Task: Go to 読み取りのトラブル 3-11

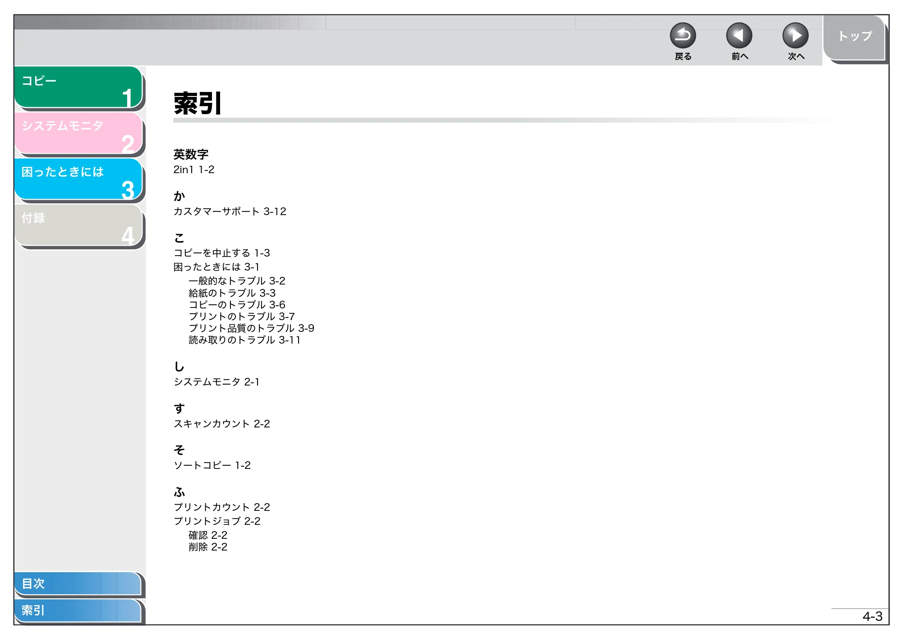Action: coord(244,340)
